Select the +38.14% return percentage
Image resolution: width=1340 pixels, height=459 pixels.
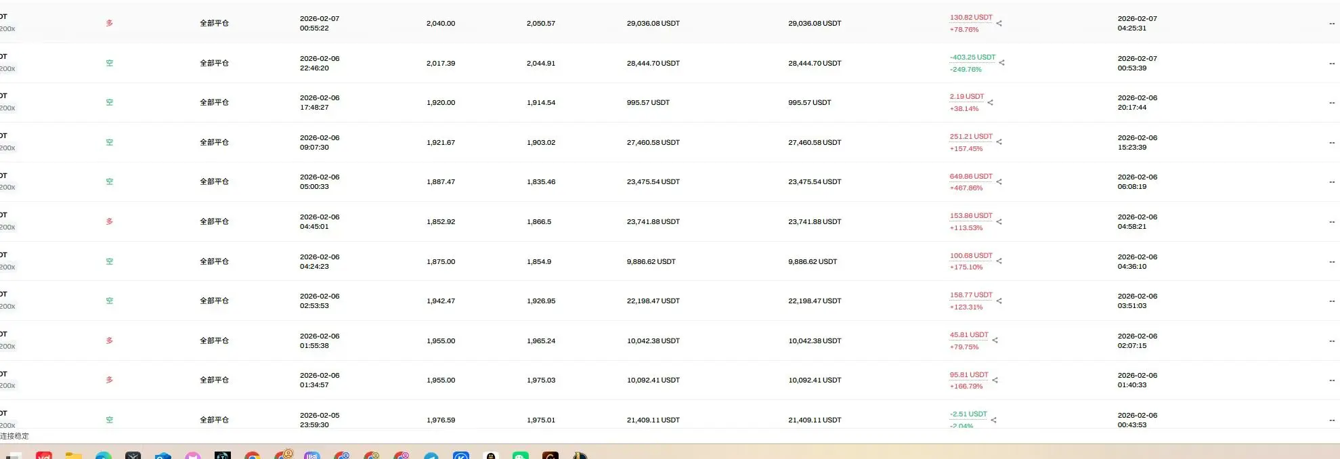pyautogui.click(x=964, y=109)
